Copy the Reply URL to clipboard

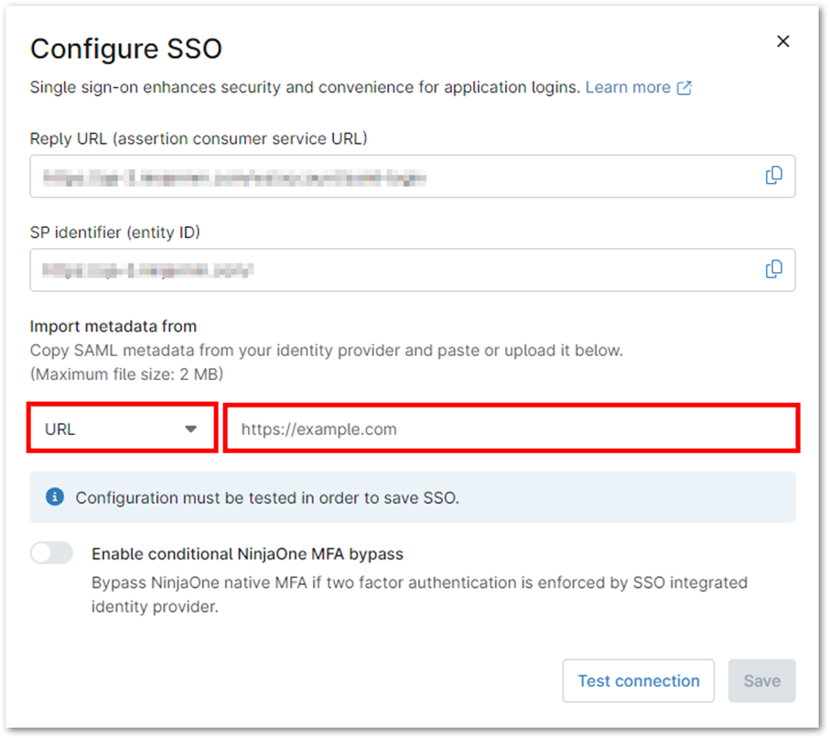pyautogui.click(x=773, y=176)
